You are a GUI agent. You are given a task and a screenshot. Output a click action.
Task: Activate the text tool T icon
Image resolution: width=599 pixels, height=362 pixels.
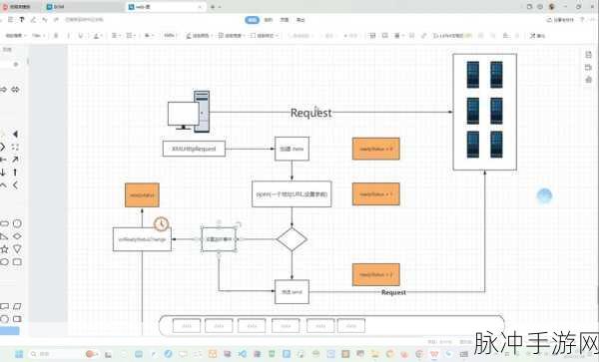[x=22, y=20]
